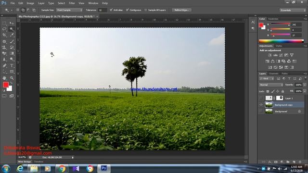
Task: Open the tool preset picker arrow
Action: [x=12, y=10]
